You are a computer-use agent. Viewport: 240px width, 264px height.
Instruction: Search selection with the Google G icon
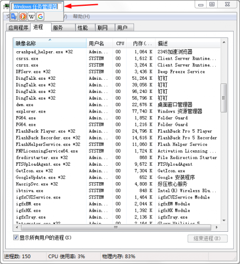click(41, 16)
